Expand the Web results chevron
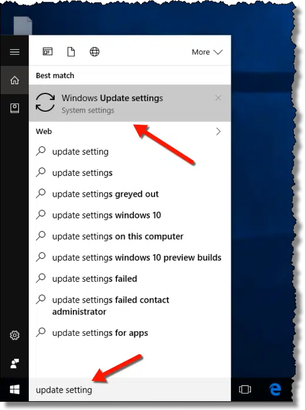305x410 pixels. point(218,132)
